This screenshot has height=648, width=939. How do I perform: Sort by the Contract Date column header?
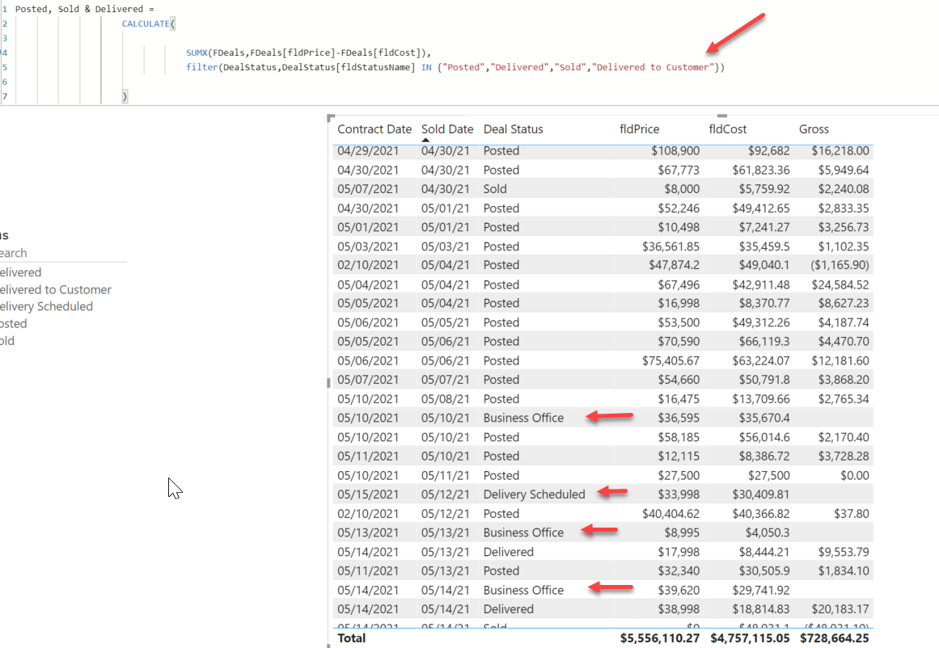point(374,129)
